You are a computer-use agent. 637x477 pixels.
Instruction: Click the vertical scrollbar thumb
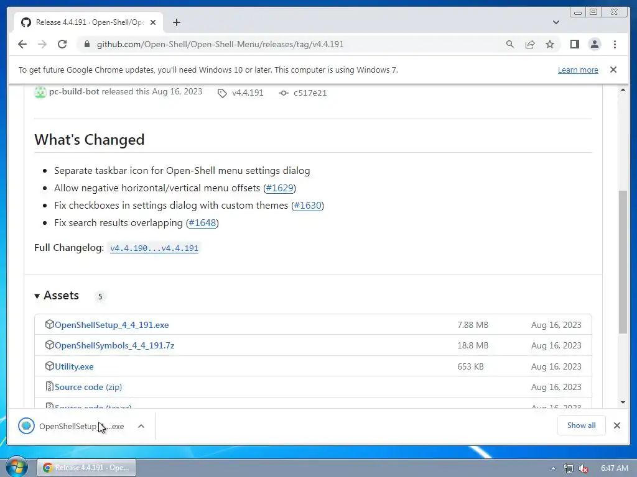(623, 261)
